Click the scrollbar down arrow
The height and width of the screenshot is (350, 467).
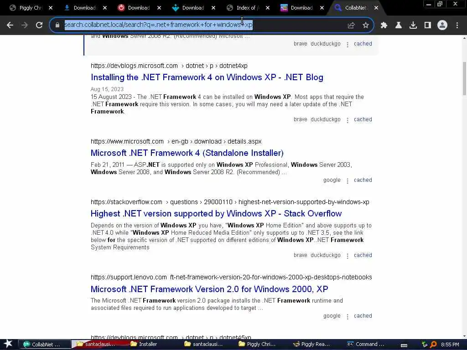click(464, 336)
